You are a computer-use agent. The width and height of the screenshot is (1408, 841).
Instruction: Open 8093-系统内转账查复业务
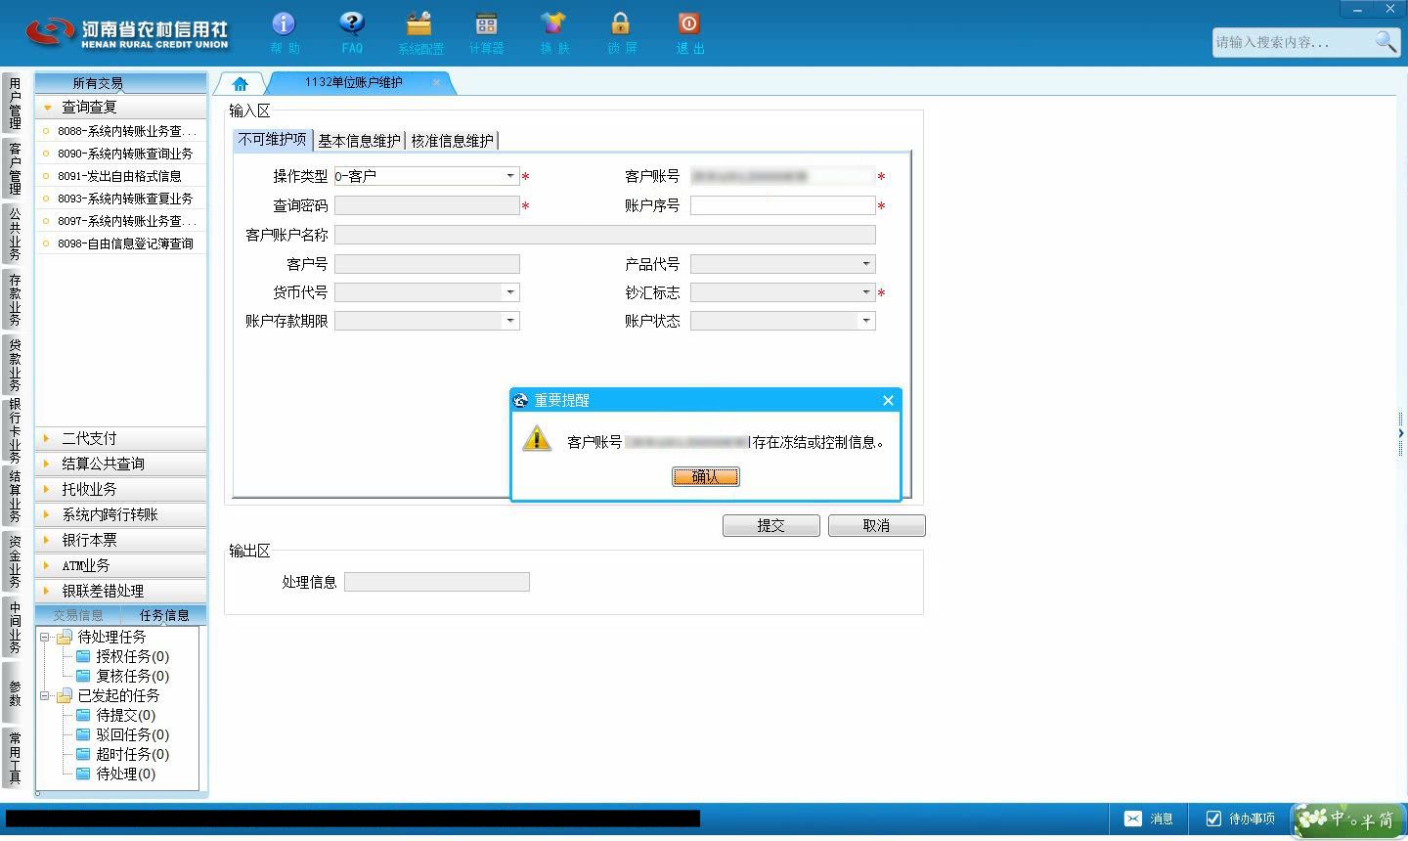(121, 199)
